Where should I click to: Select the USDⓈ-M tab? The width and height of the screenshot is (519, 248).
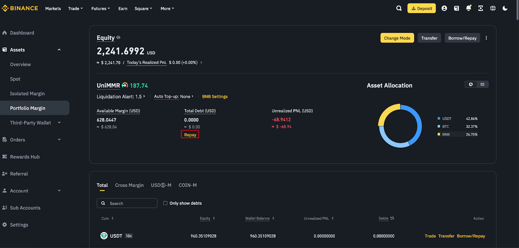click(161, 185)
